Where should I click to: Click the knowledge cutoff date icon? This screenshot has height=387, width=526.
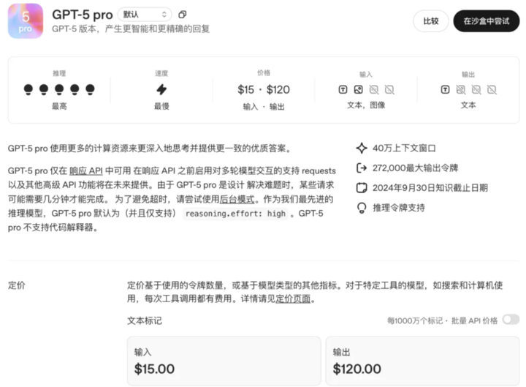click(361, 188)
